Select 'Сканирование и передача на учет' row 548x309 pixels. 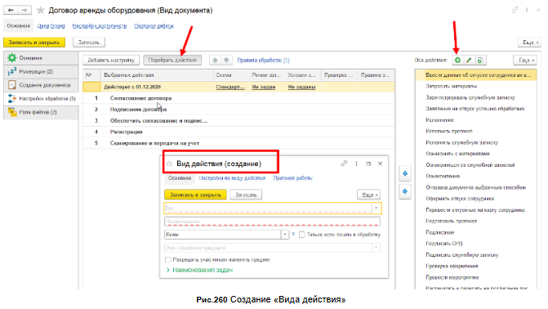pos(239,143)
